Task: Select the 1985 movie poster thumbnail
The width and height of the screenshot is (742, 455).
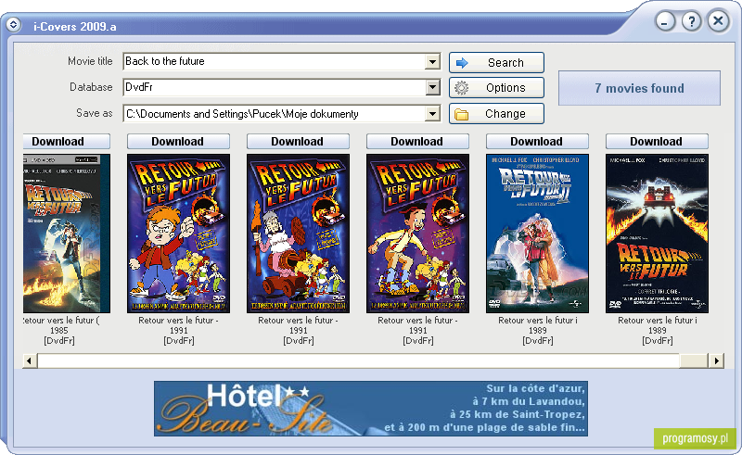Action: click(x=67, y=234)
